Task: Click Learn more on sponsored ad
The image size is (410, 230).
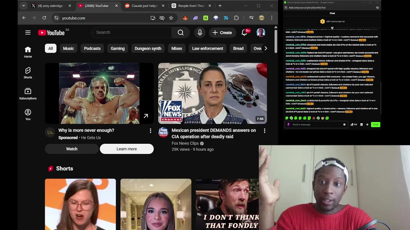Action: tap(127, 149)
